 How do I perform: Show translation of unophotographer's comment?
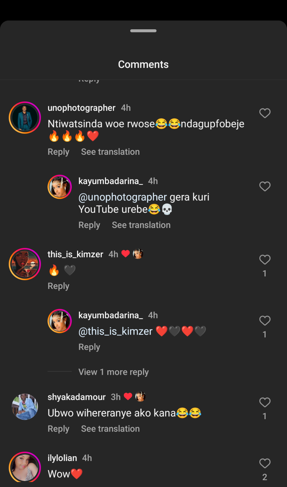[x=110, y=152]
